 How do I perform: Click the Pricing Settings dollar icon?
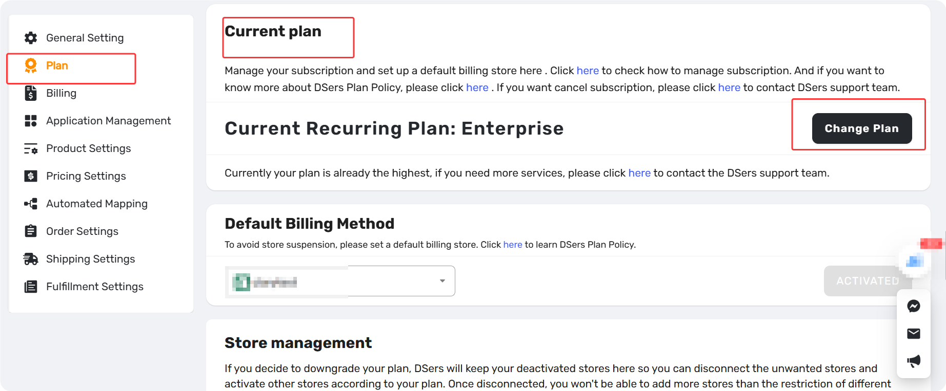point(31,176)
